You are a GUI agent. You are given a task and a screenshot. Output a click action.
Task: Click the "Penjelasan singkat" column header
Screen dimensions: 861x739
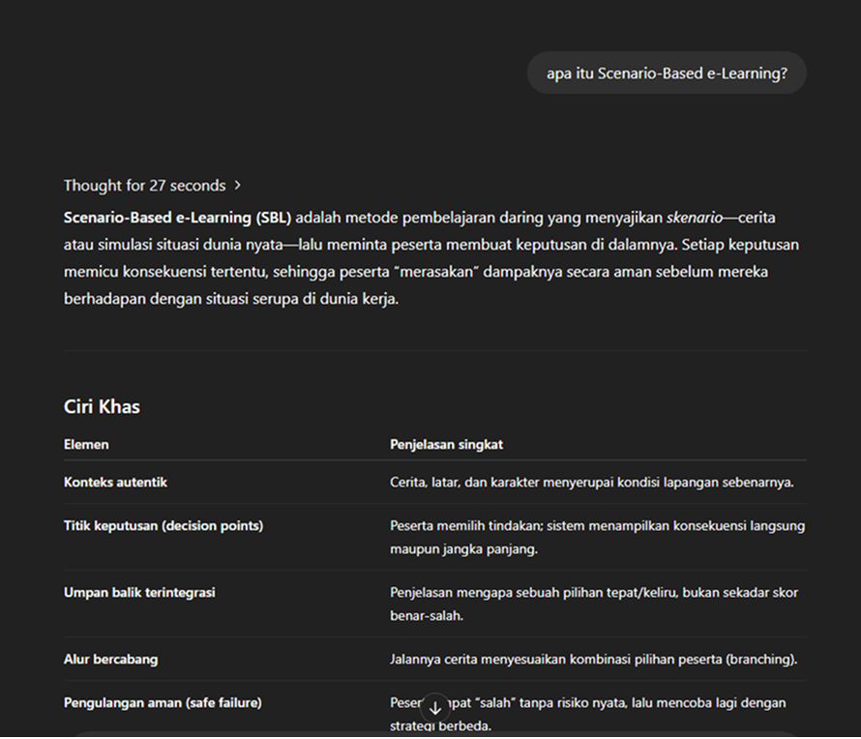click(446, 444)
